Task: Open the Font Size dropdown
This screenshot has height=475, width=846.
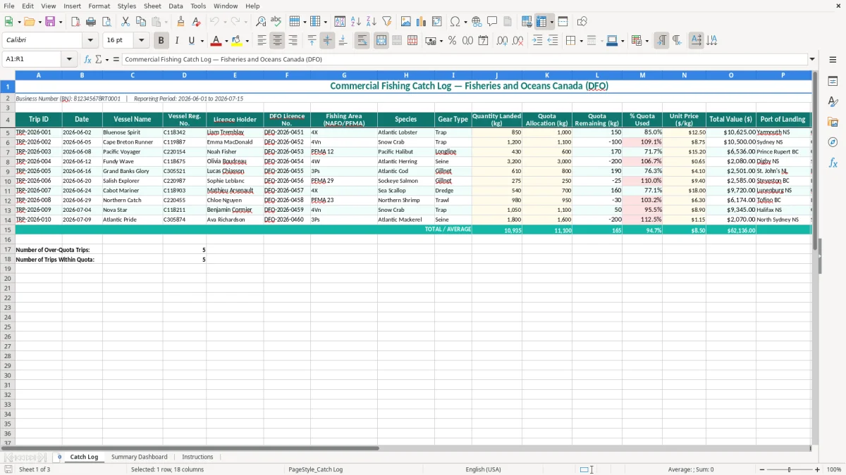Action: [x=142, y=41]
